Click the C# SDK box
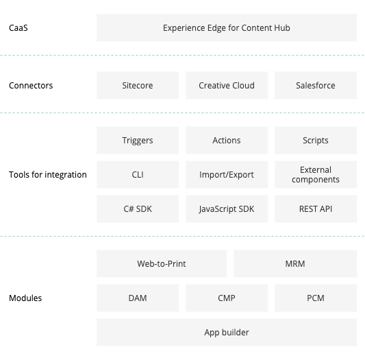The image size is (365, 358). click(138, 208)
